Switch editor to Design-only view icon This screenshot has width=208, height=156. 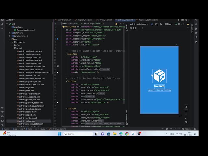click(x=186, y=20)
